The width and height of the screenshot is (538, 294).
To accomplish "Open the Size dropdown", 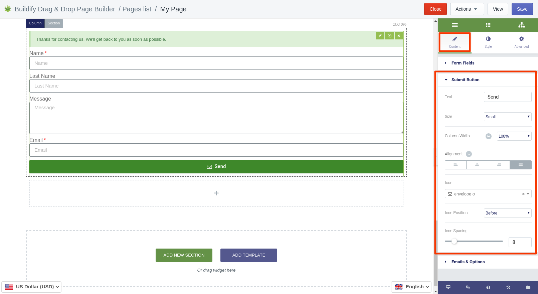I will click(507, 117).
